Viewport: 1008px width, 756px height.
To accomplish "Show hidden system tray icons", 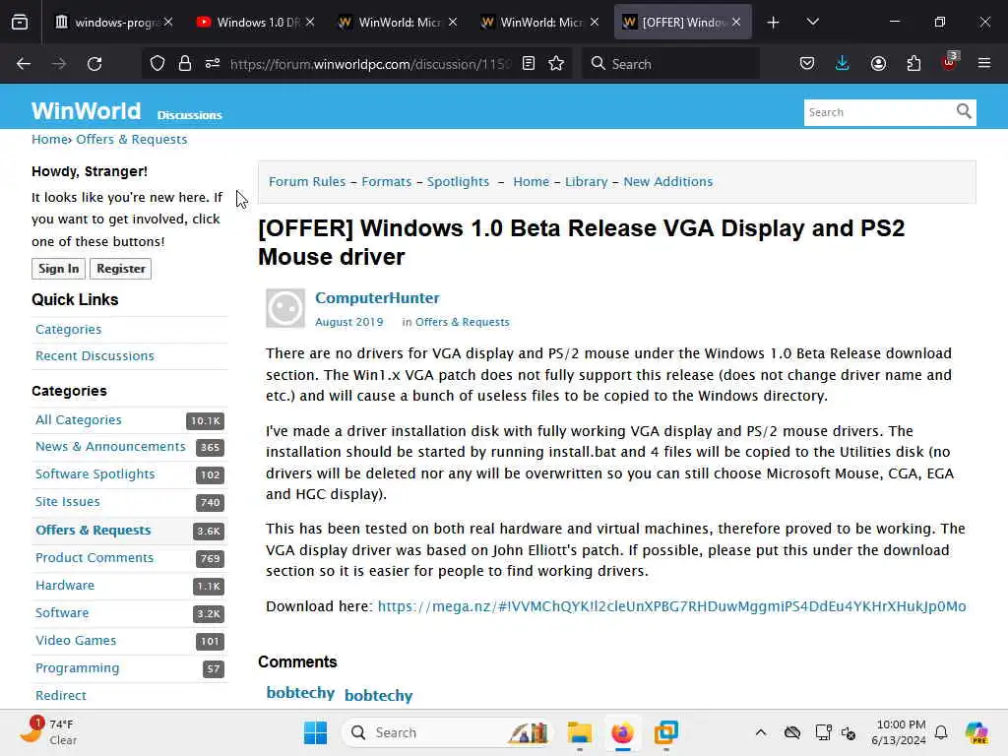I will tap(761, 732).
